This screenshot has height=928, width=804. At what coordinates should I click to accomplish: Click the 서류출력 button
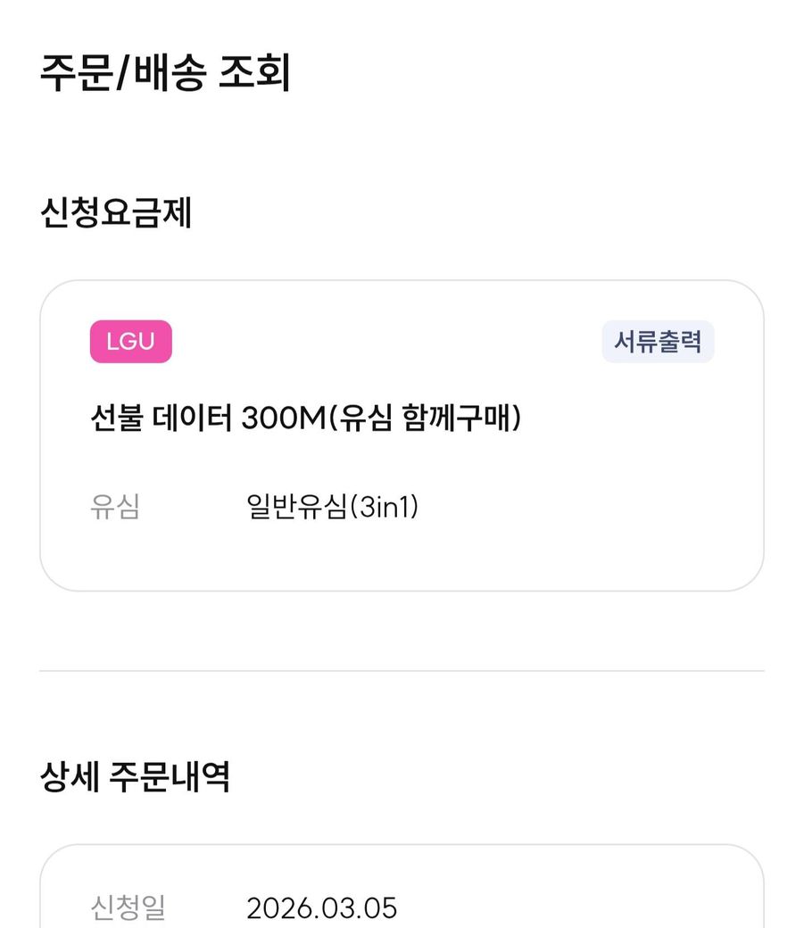pyautogui.click(x=658, y=342)
